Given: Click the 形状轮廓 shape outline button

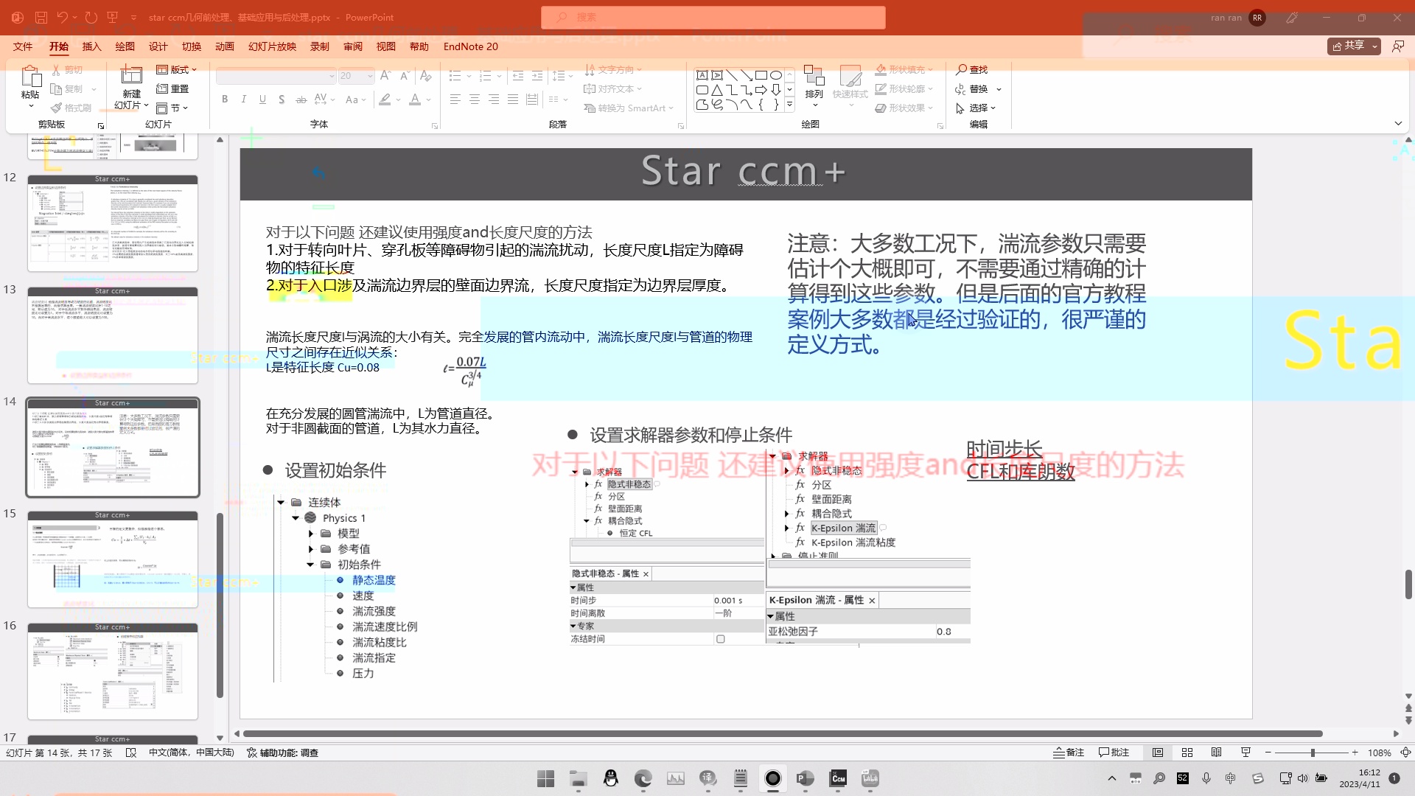Looking at the screenshot, I should [904, 88].
